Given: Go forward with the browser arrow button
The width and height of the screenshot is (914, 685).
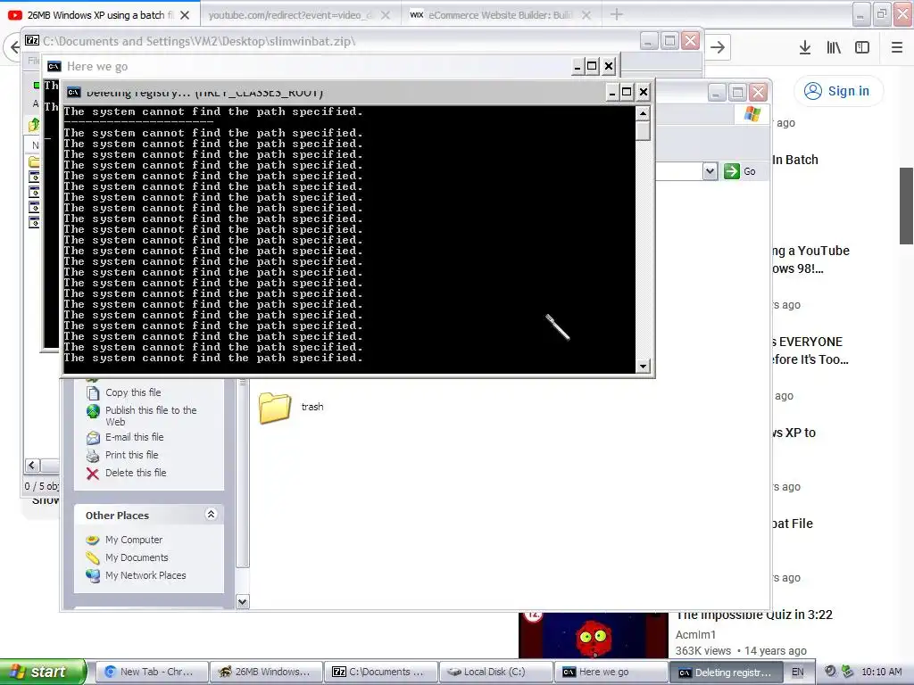Looking at the screenshot, I should point(718,47).
